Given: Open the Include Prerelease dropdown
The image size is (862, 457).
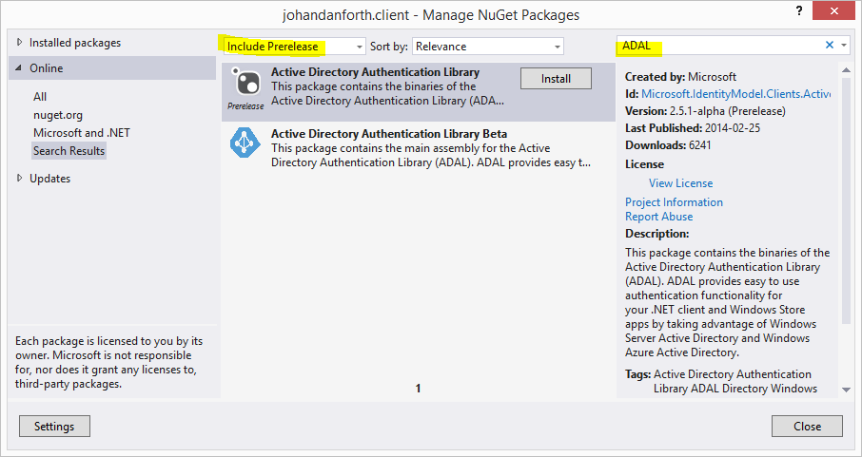Looking at the screenshot, I should pos(294,47).
